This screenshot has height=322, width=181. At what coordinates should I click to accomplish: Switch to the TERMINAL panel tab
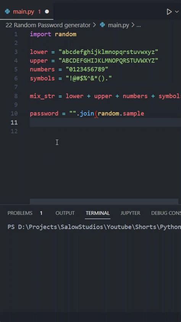tap(98, 213)
